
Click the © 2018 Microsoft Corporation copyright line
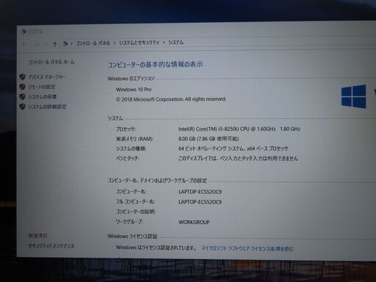pos(171,99)
